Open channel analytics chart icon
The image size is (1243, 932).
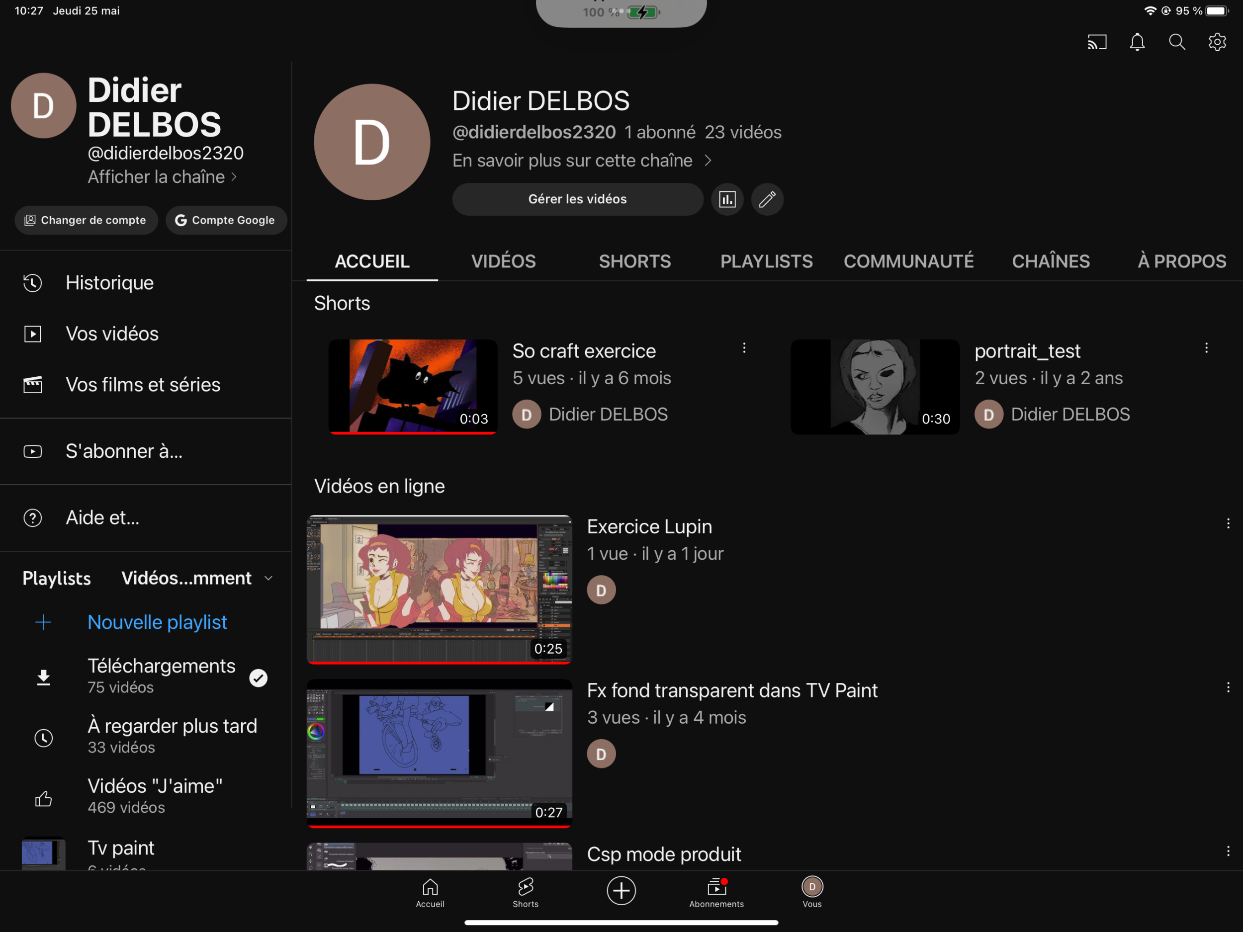727,199
